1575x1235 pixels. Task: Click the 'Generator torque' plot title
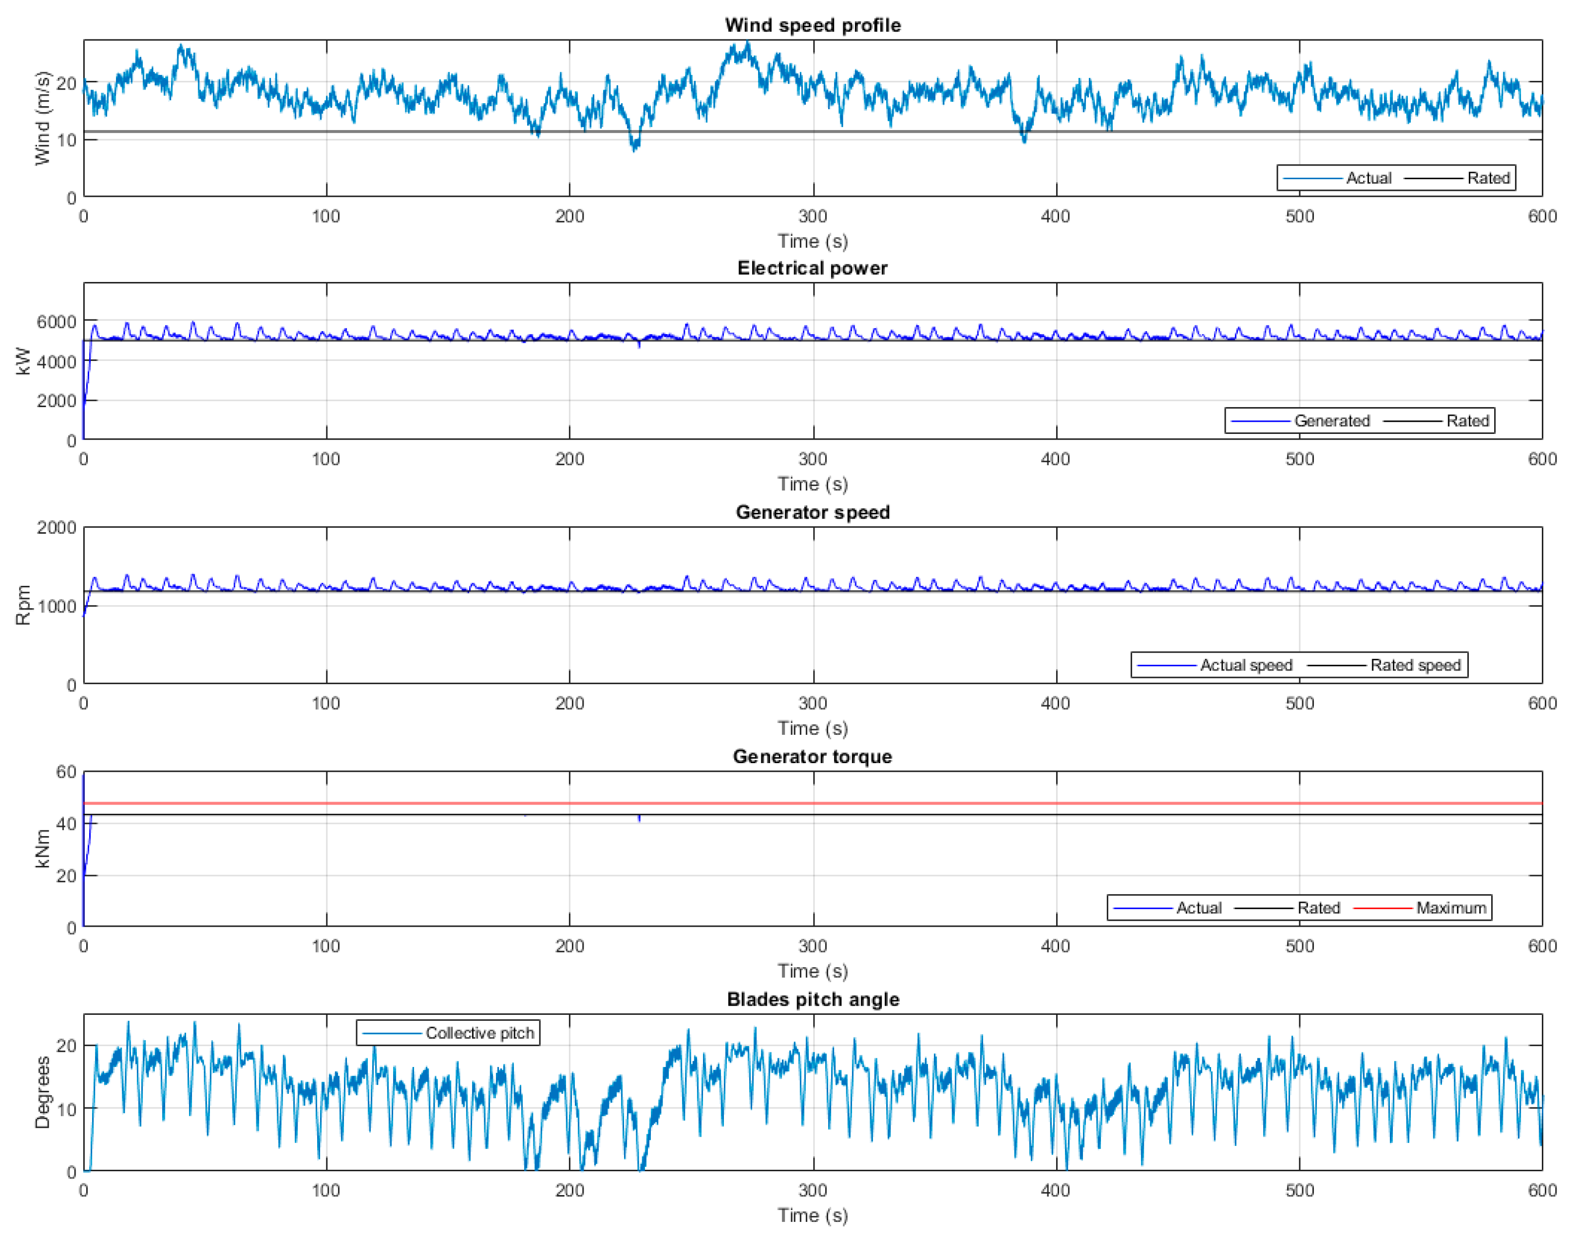coord(812,756)
